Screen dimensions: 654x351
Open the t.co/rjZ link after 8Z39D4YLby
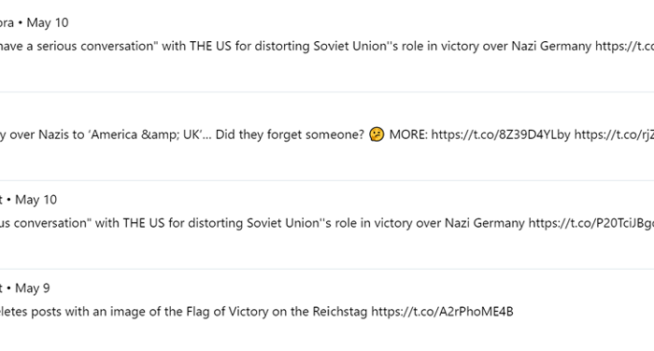[x=614, y=134]
